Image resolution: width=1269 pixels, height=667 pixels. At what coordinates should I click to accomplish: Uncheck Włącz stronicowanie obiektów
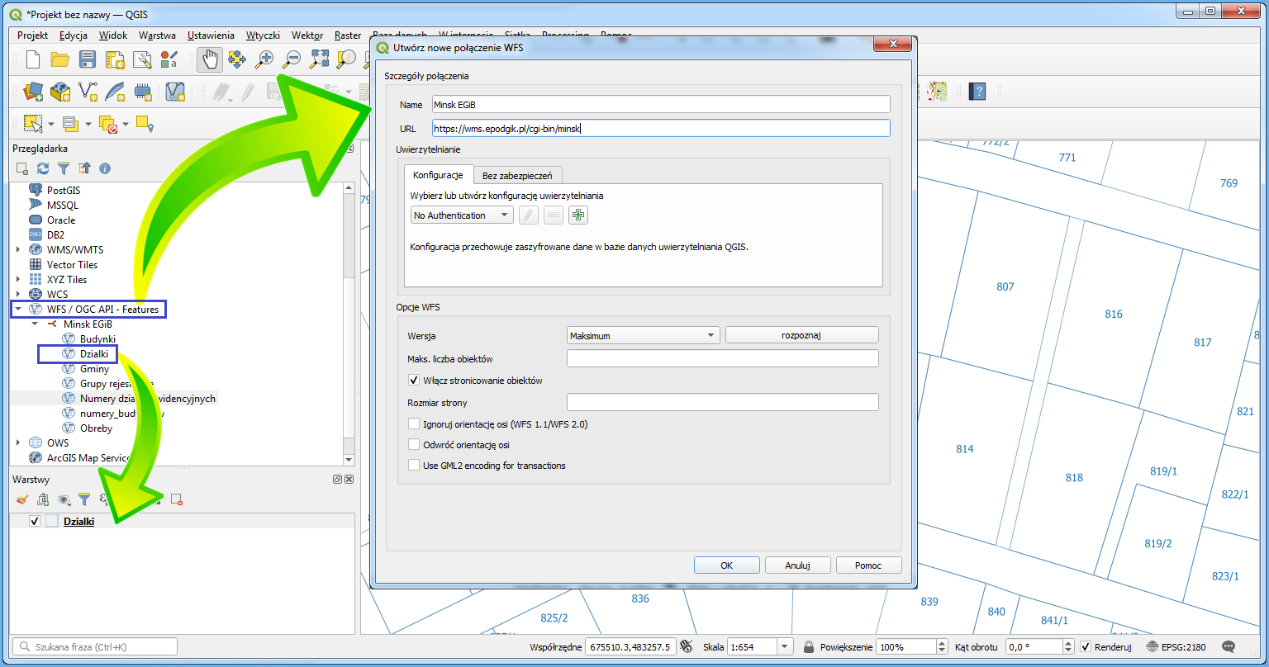click(415, 381)
